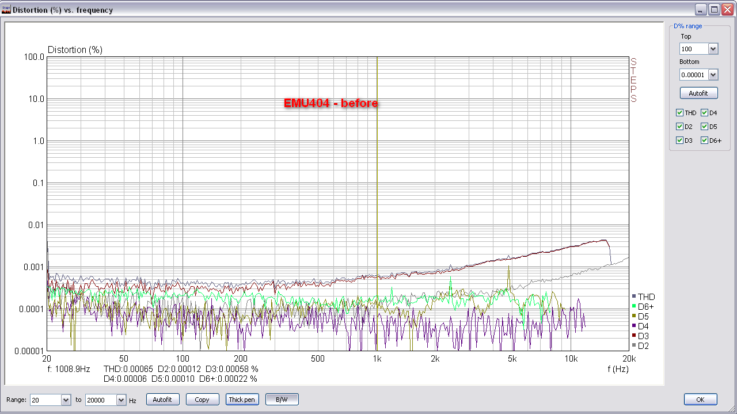
Task: Open the Range start frequency dropdown
Action: point(66,400)
